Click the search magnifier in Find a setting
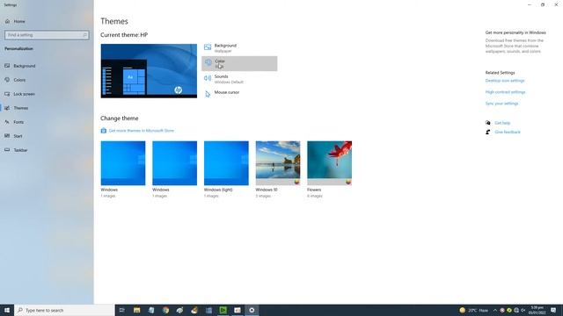 [84, 35]
